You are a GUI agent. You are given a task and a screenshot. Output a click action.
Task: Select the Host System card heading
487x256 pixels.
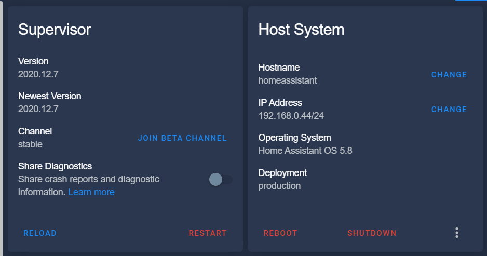click(301, 30)
